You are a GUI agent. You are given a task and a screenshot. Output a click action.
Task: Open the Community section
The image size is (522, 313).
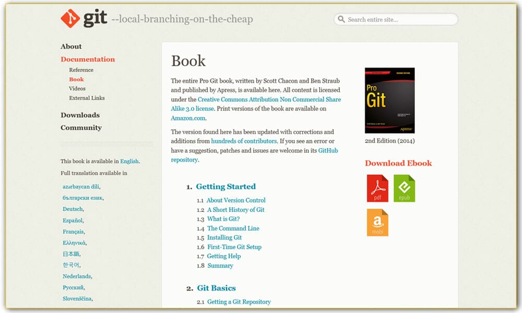[x=81, y=128]
